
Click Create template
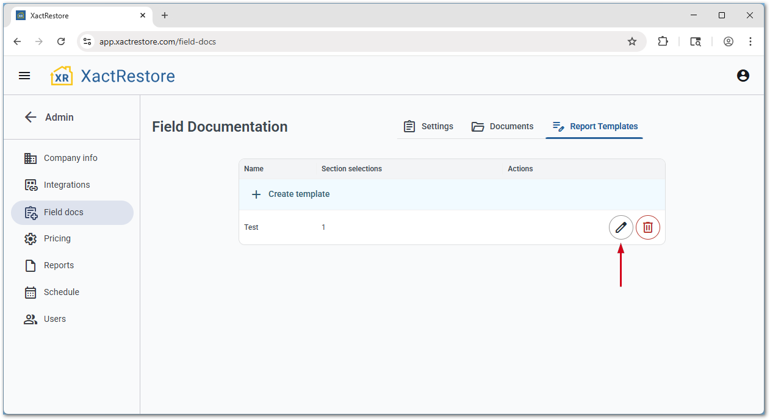click(x=289, y=194)
